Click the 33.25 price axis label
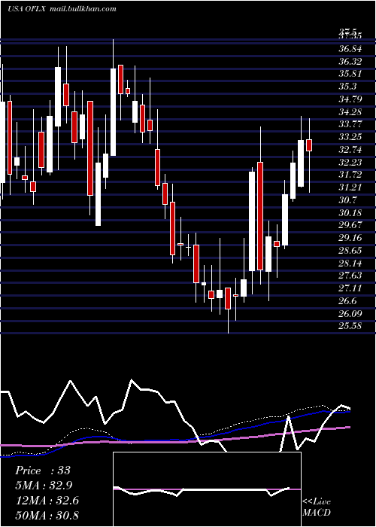The height and width of the screenshot is (527, 376). coord(350,137)
